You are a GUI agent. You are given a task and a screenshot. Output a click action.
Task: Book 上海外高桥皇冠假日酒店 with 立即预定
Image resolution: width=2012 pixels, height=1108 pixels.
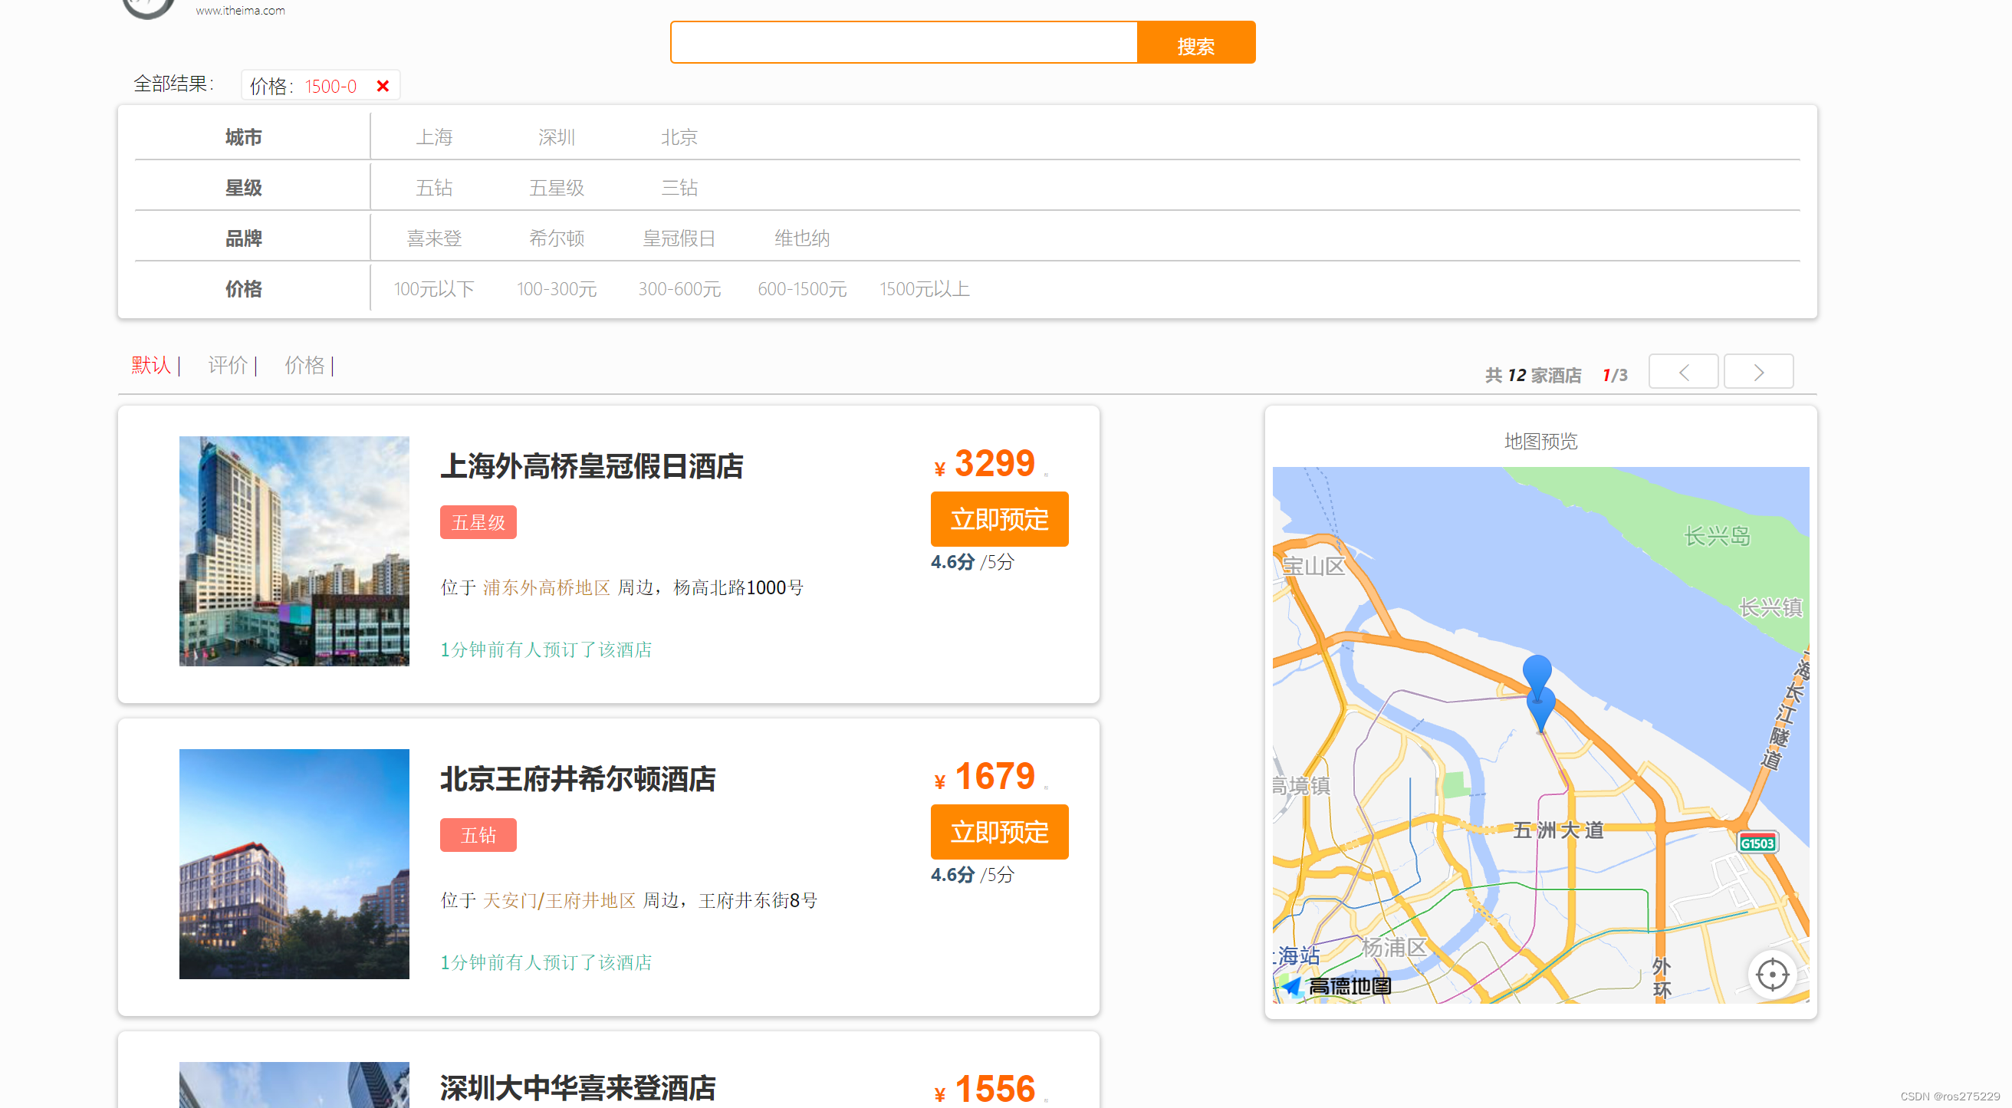pos(1000,519)
